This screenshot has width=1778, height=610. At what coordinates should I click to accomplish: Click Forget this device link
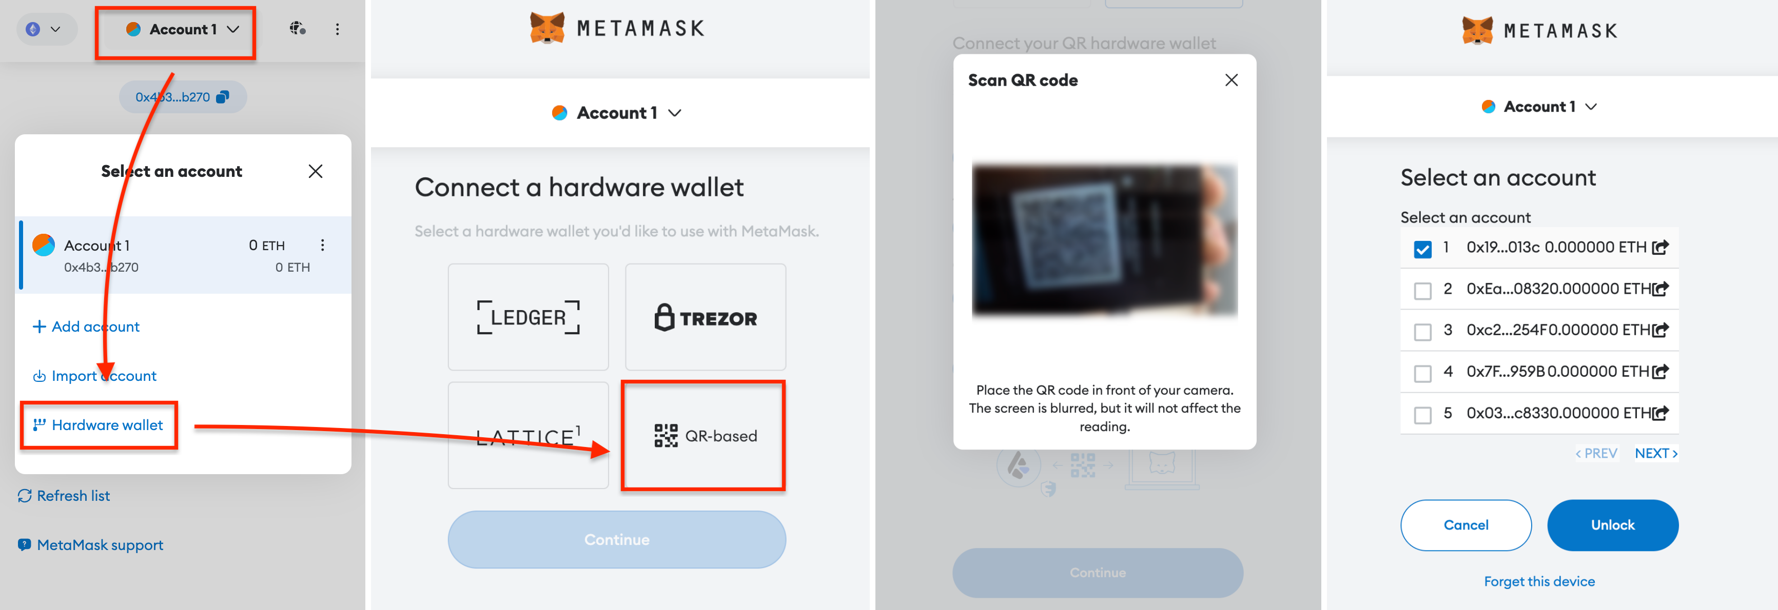(1539, 582)
